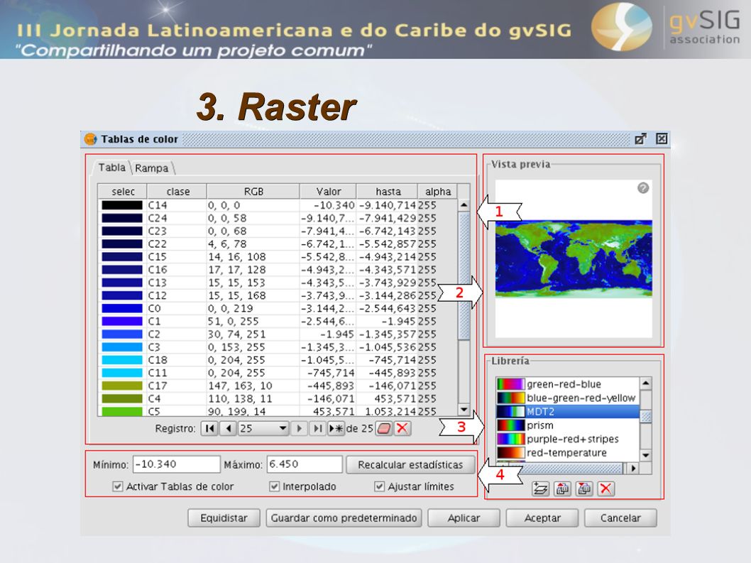Click the 'clase' column header
This screenshot has width=751, height=563.
[177, 191]
